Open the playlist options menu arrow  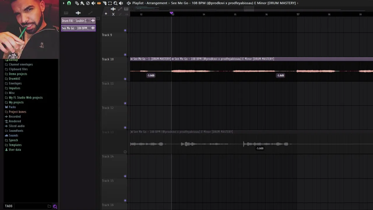tap(64, 3)
